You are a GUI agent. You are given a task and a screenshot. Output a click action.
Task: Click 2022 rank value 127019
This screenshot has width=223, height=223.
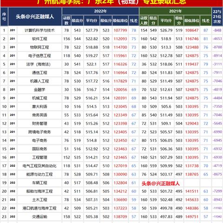point(120,166)
